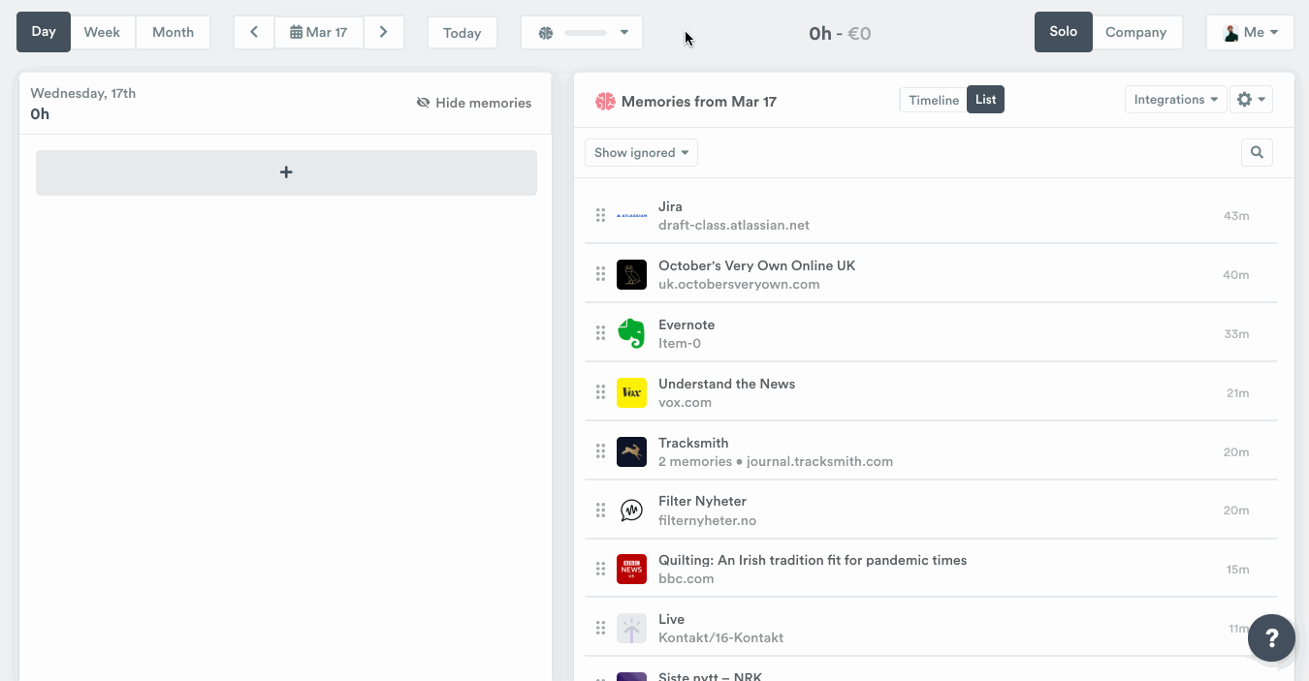Click the plus button to add entry
Viewport: 1309px width, 681px height.
pyautogui.click(x=286, y=172)
